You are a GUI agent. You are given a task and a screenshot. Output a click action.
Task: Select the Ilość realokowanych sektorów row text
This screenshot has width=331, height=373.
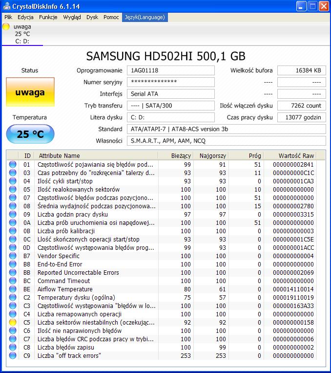click(x=79, y=189)
